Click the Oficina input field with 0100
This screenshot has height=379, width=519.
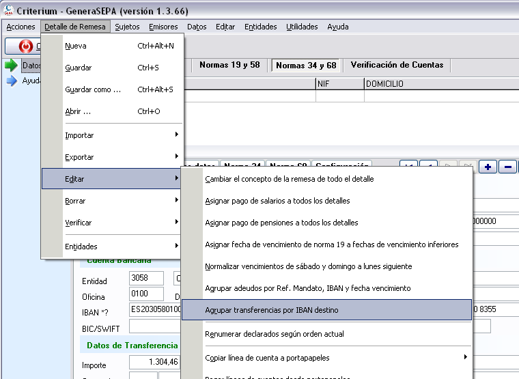click(x=146, y=294)
